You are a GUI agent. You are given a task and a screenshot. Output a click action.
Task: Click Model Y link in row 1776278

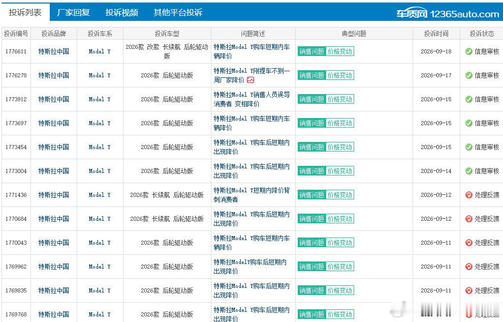pos(100,75)
